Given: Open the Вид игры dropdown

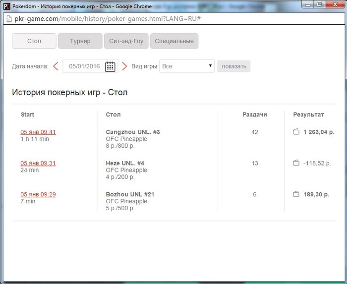Looking at the screenshot, I should tap(187, 66).
